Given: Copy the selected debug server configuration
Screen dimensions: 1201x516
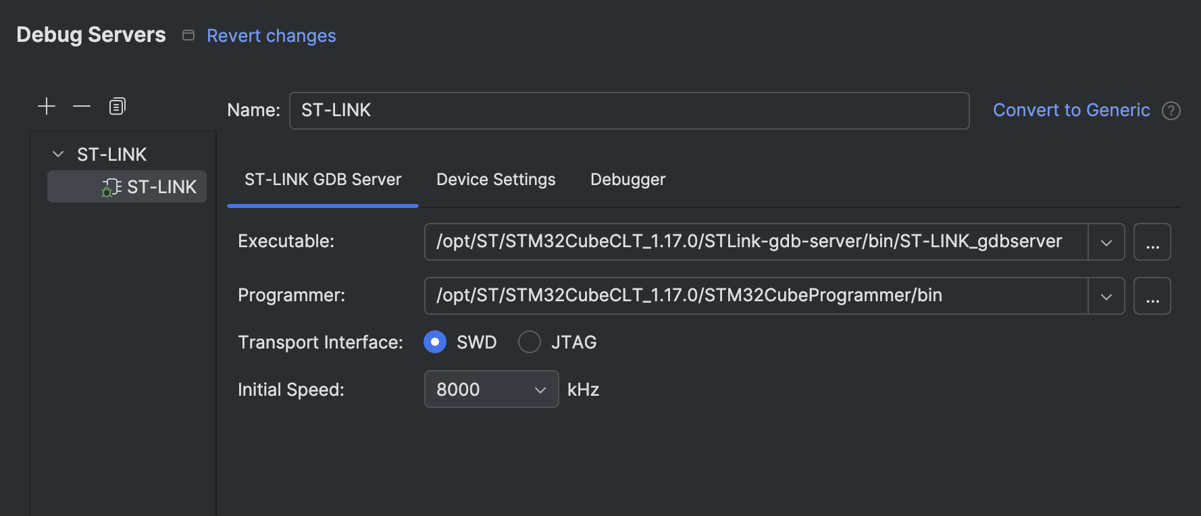Looking at the screenshot, I should click(x=118, y=107).
